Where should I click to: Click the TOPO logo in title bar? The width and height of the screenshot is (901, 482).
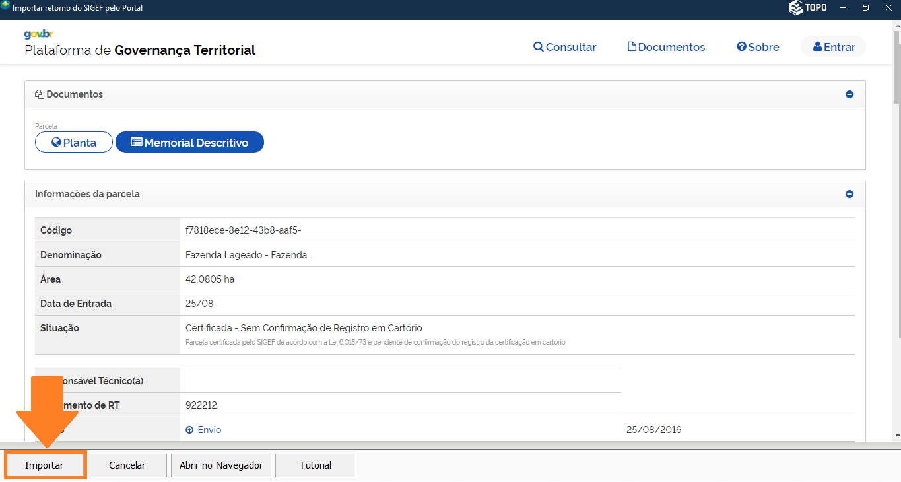(x=808, y=8)
